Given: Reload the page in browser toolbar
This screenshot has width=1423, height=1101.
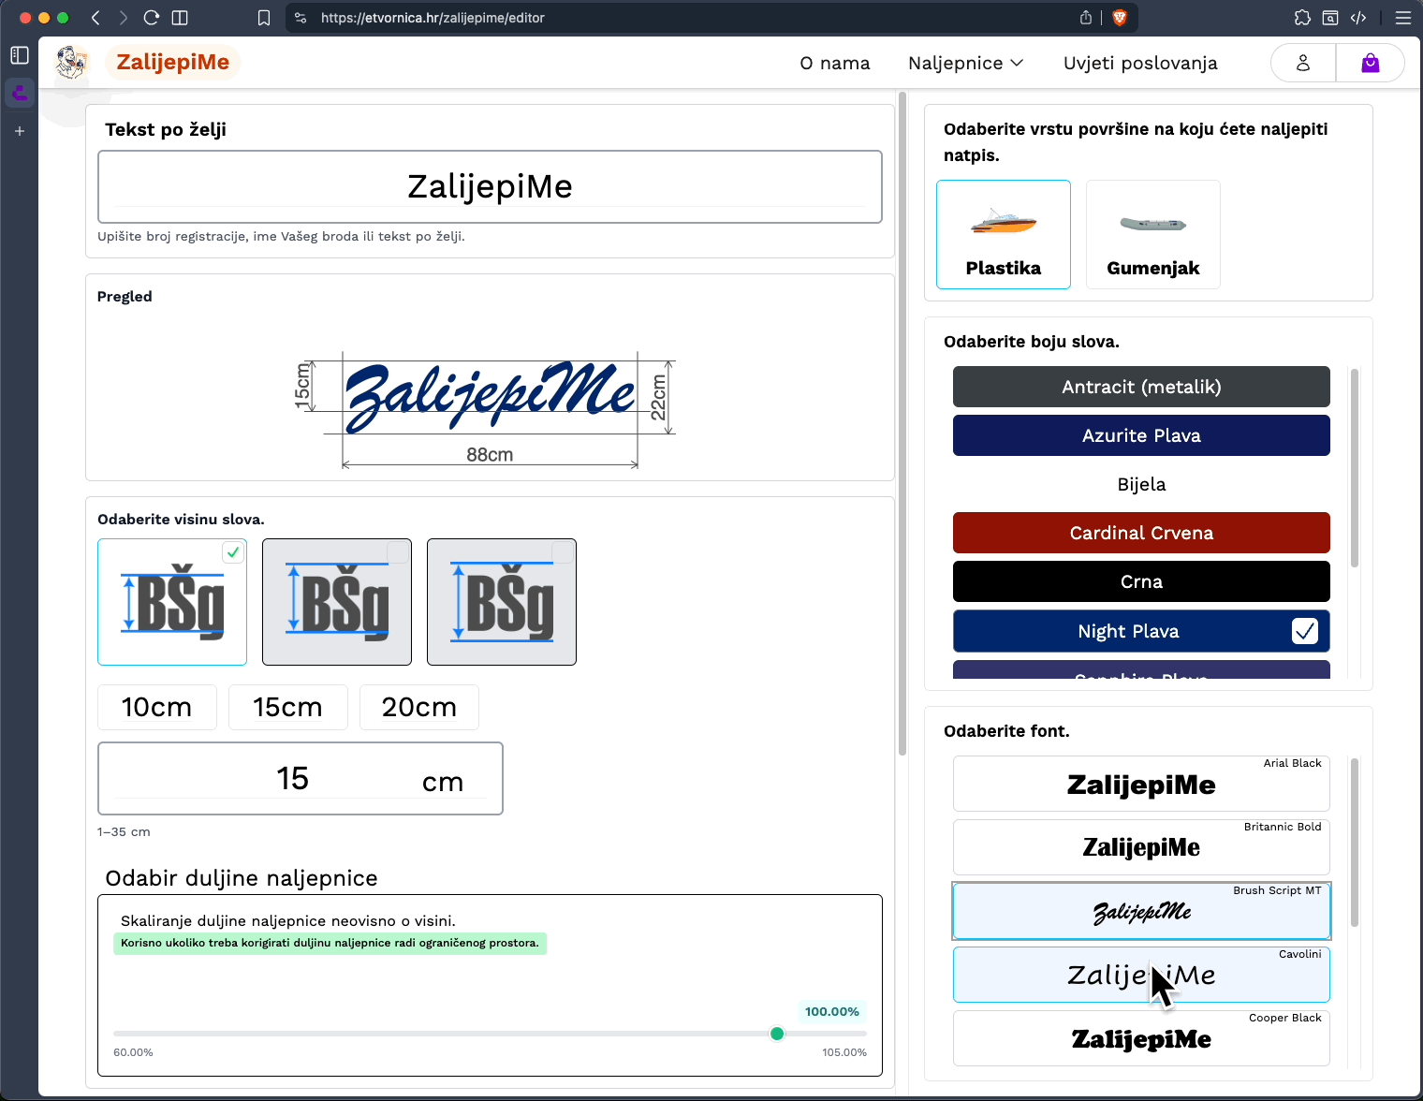Looking at the screenshot, I should (152, 18).
